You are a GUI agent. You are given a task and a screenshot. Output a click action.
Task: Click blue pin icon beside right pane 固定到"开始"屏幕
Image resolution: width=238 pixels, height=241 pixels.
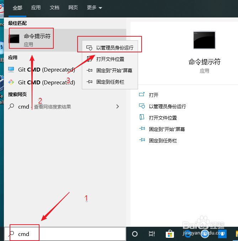[x=142, y=129]
